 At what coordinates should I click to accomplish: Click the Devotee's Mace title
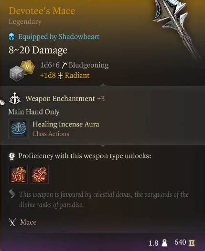point(42,11)
